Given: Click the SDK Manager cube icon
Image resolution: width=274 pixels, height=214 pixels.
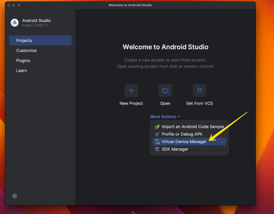Looking at the screenshot, I should tap(157, 149).
